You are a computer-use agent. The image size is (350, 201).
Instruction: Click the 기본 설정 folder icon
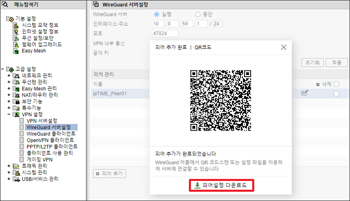[x=10, y=19]
